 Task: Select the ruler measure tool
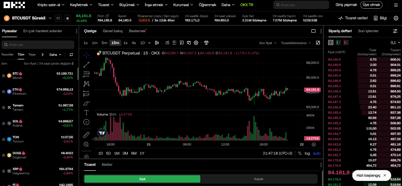pyautogui.click(x=86, y=134)
